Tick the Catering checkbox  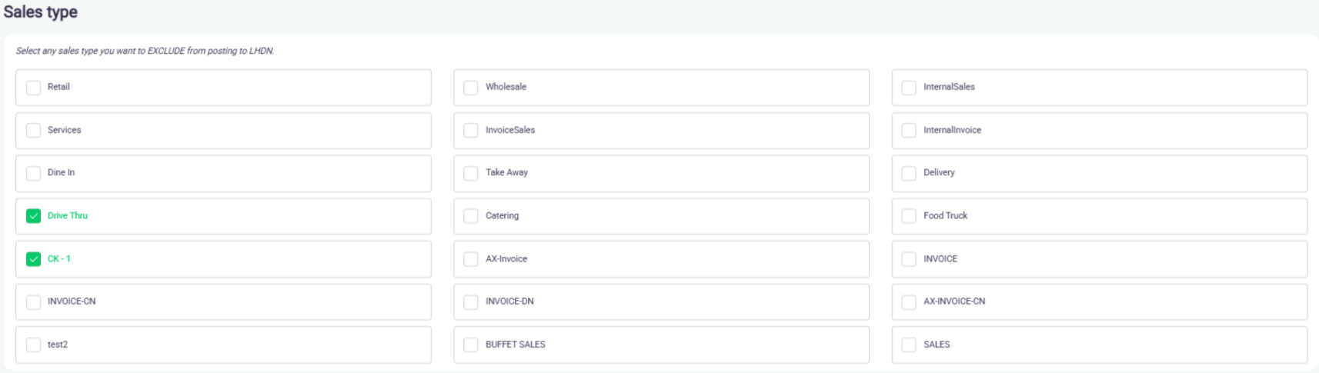(471, 216)
